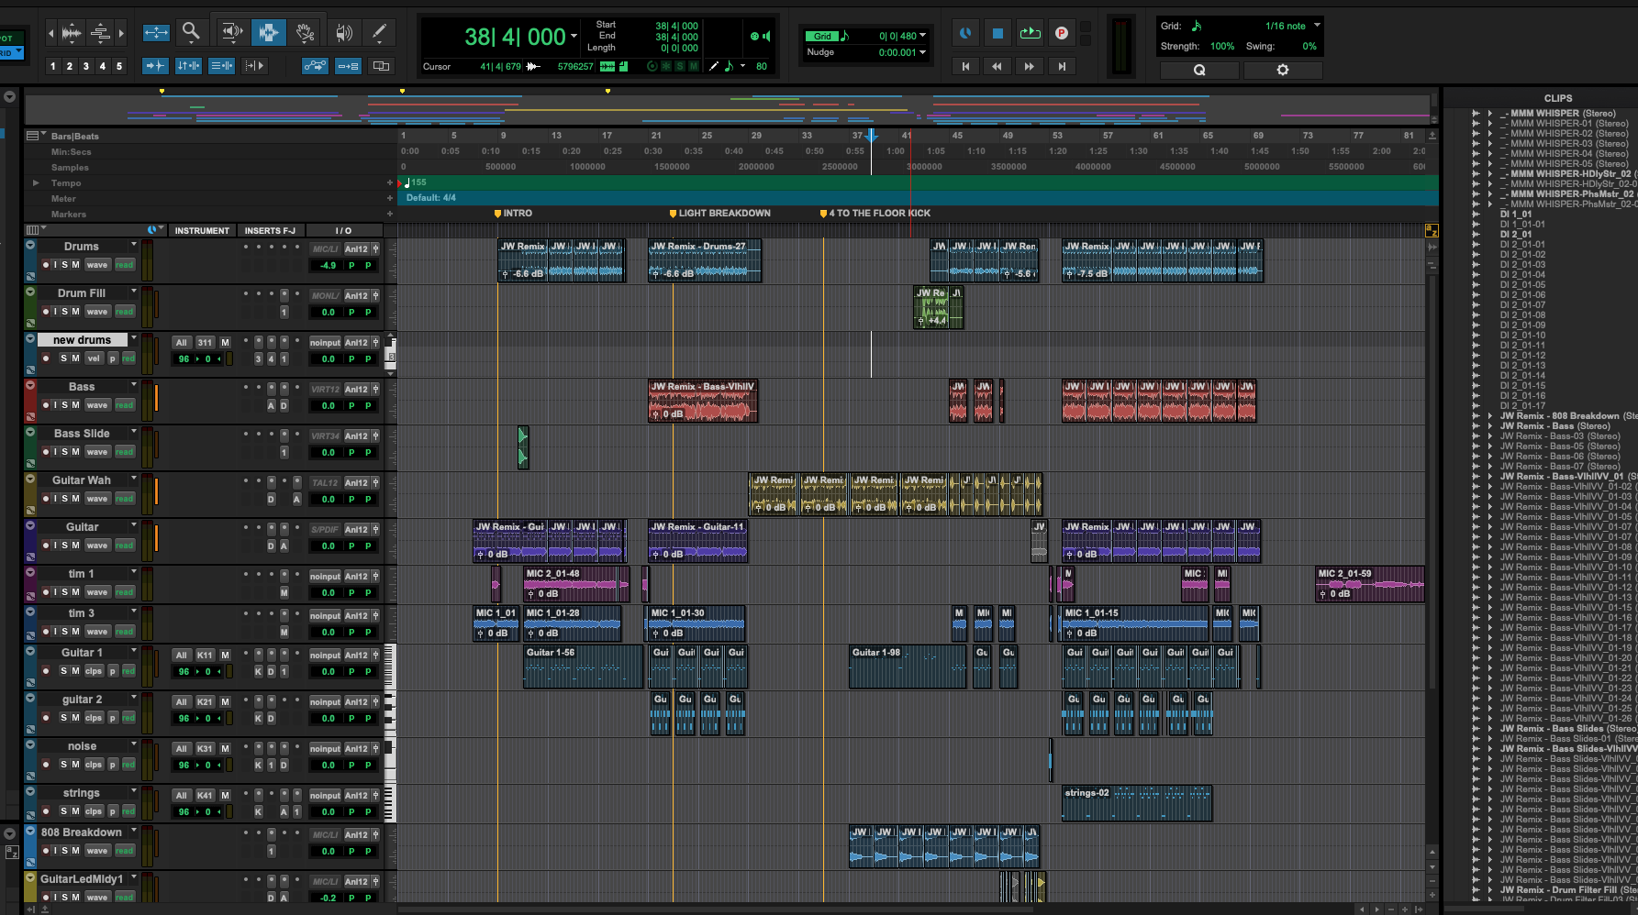Choose the Grabber hand tool
This screenshot has height=915, width=1638.
tap(305, 32)
